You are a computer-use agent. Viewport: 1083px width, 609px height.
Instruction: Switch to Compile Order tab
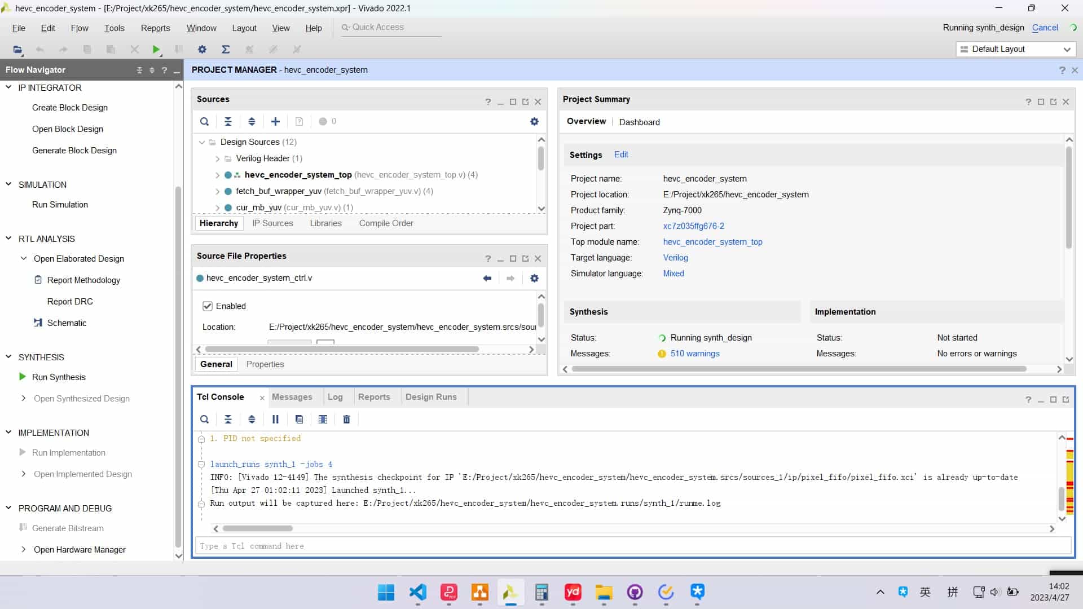[386, 223]
